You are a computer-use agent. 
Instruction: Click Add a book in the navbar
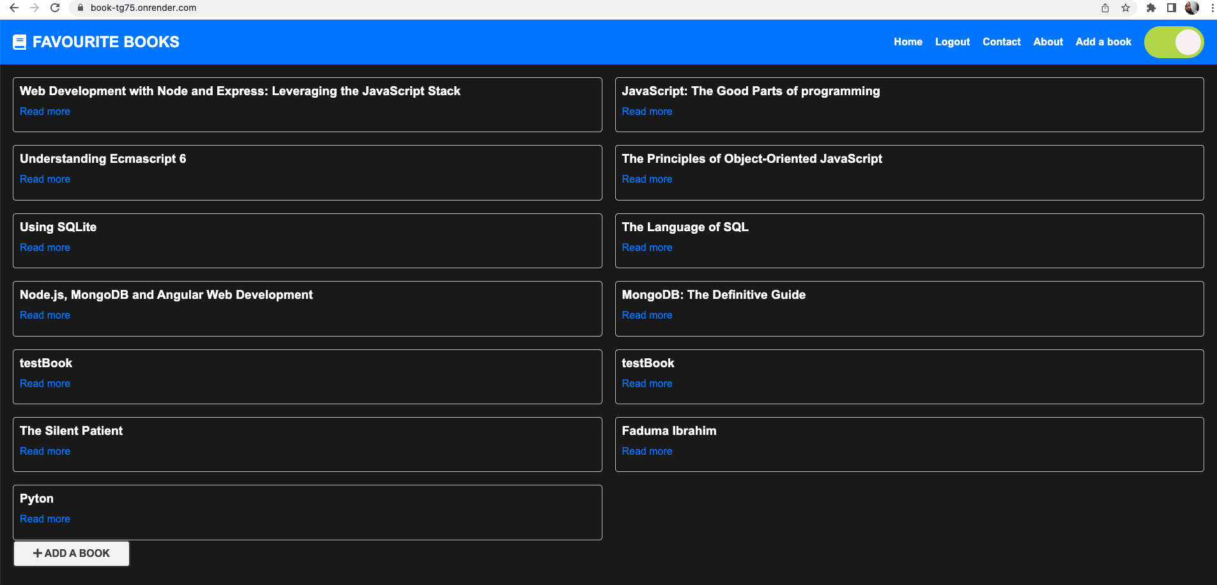click(x=1103, y=42)
